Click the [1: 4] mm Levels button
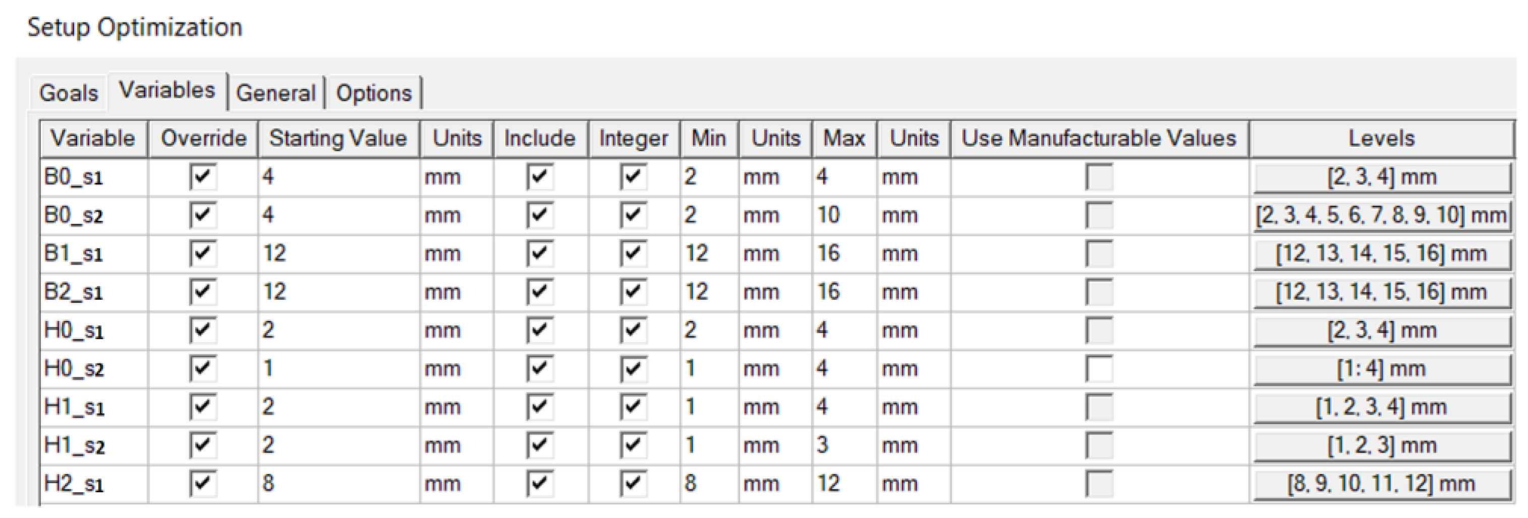This screenshot has height=518, width=1528. 1381,369
